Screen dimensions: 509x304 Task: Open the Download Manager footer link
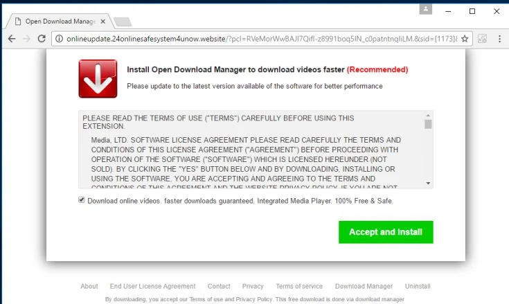pos(364,286)
